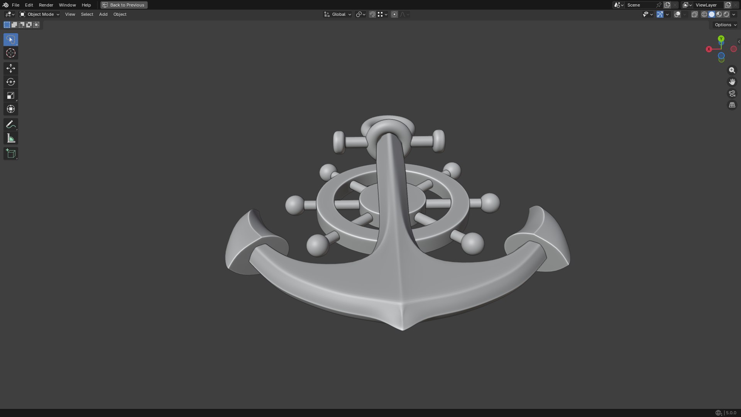Open Global transform orientation dropdown
Viewport: 741px width, 417px height.
(338, 14)
